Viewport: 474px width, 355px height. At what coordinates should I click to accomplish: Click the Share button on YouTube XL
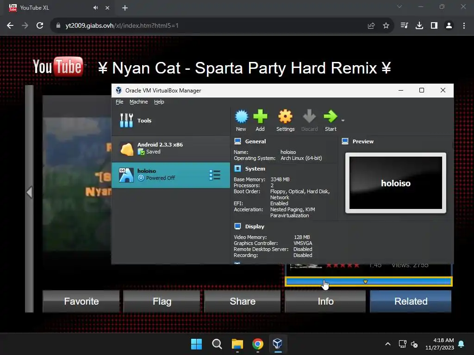click(243, 301)
